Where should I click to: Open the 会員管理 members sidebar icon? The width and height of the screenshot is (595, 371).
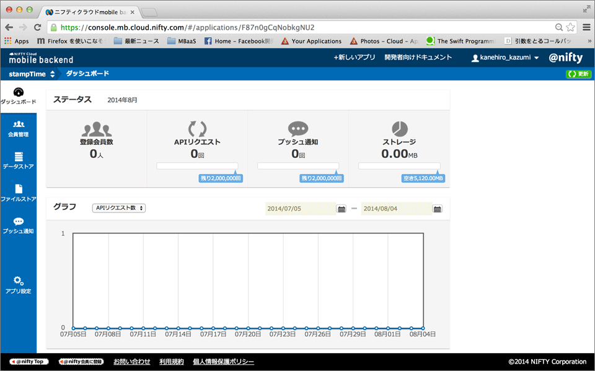pyautogui.click(x=18, y=124)
